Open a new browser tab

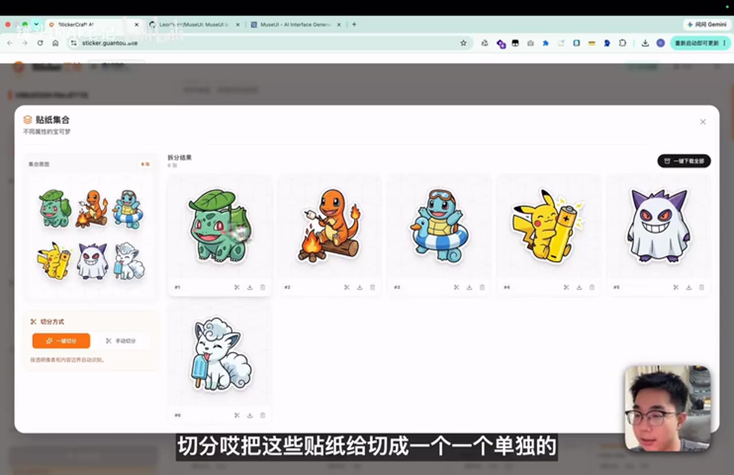pyautogui.click(x=354, y=25)
